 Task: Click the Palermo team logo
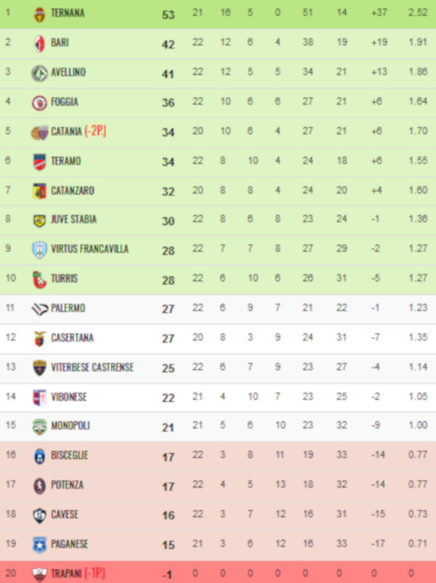point(39,309)
